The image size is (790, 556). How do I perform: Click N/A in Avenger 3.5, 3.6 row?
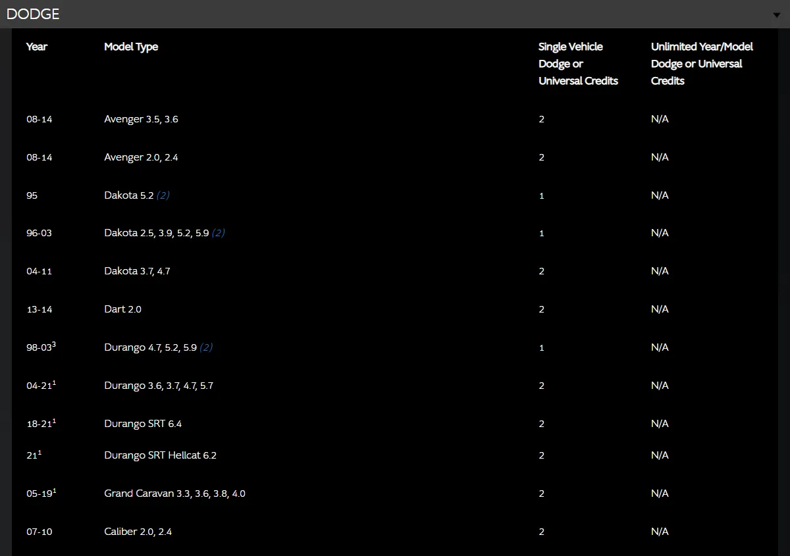click(x=660, y=119)
